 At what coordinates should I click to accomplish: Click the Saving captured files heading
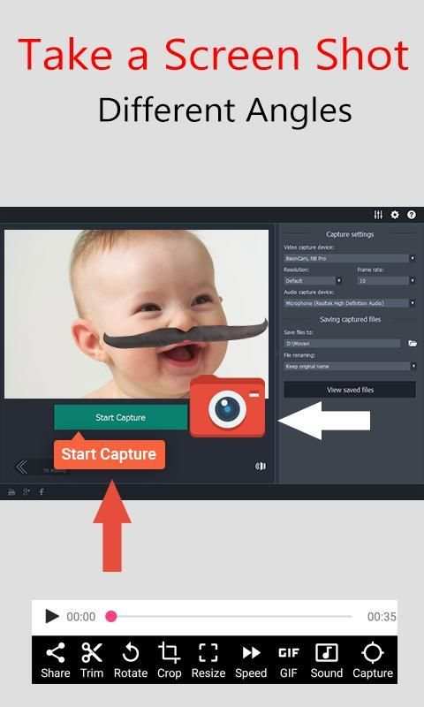(350, 319)
